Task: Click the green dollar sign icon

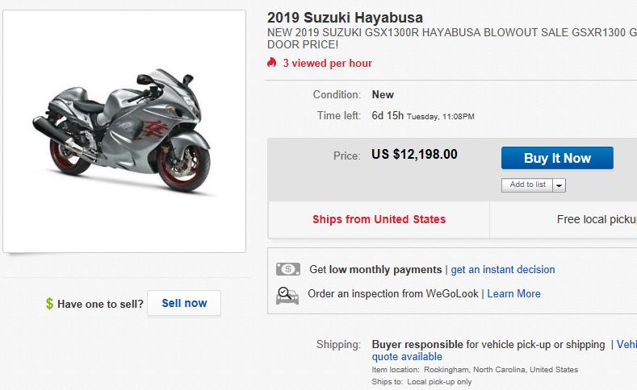Action: (49, 304)
